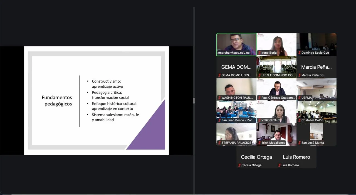Click the Luis Romero name label
This screenshot has width=356, height=195.
coord(290,165)
